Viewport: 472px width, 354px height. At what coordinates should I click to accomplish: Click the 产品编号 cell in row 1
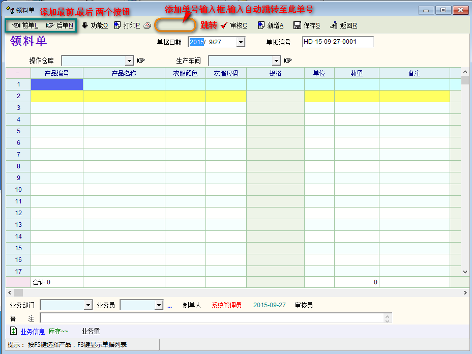point(57,84)
